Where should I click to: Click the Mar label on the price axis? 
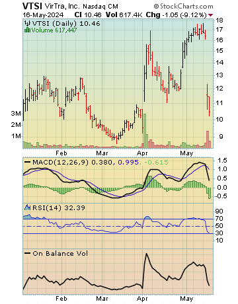coord(102,153)
